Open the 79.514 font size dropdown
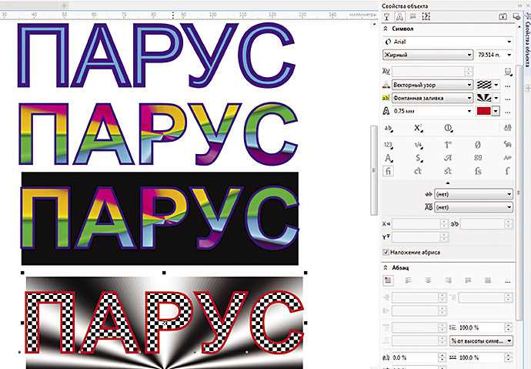The image size is (531, 369). (494, 55)
